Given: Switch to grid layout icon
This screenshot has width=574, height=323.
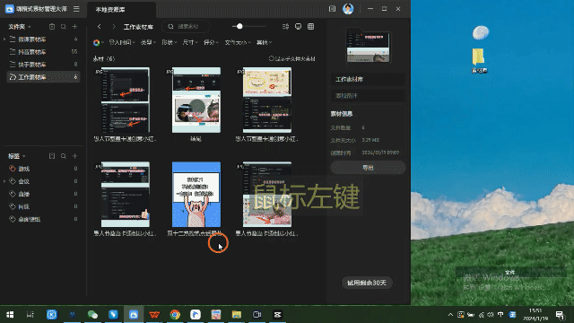Looking at the screenshot, I should pyautogui.click(x=311, y=26).
